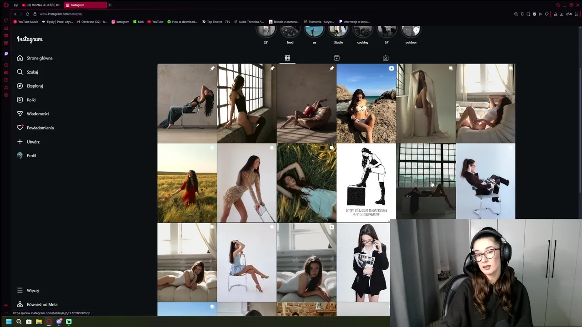Image resolution: width=582 pixels, height=327 pixels.
Task: Open pinned post with brown beanbag
Action: pyautogui.click(x=306, y=103)
